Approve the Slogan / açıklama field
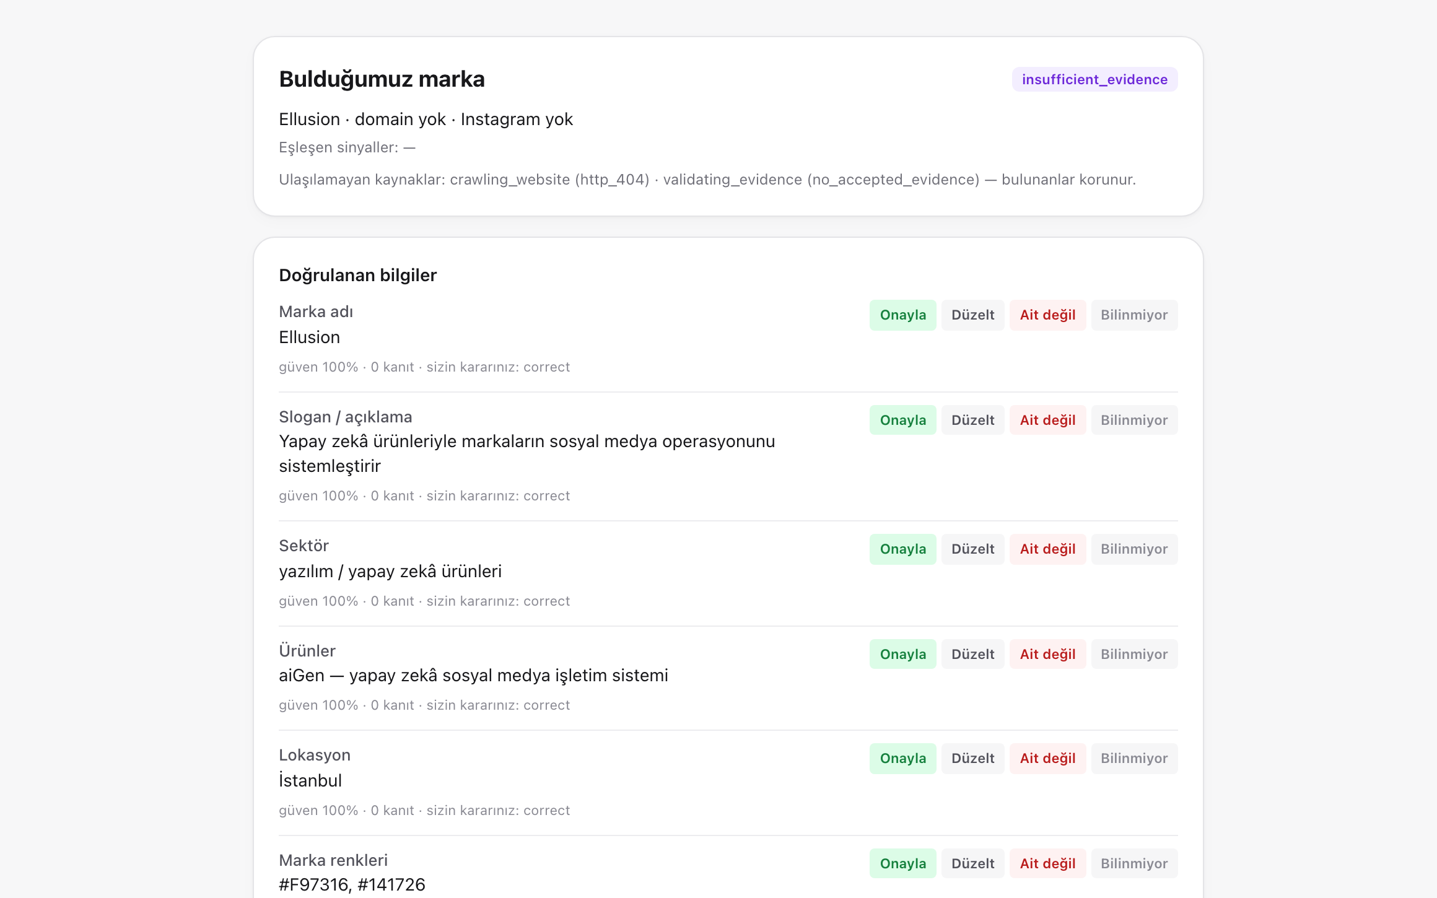 click(x=902, y=421)
